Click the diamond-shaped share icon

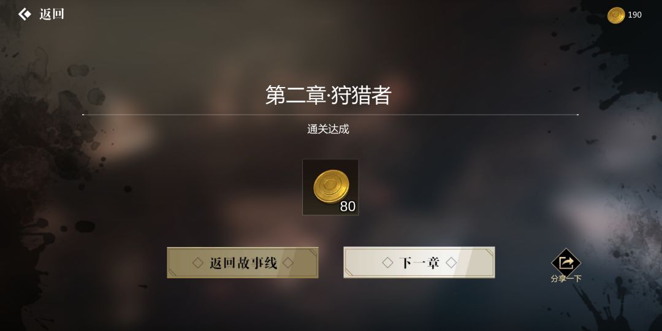pos(566,262)
